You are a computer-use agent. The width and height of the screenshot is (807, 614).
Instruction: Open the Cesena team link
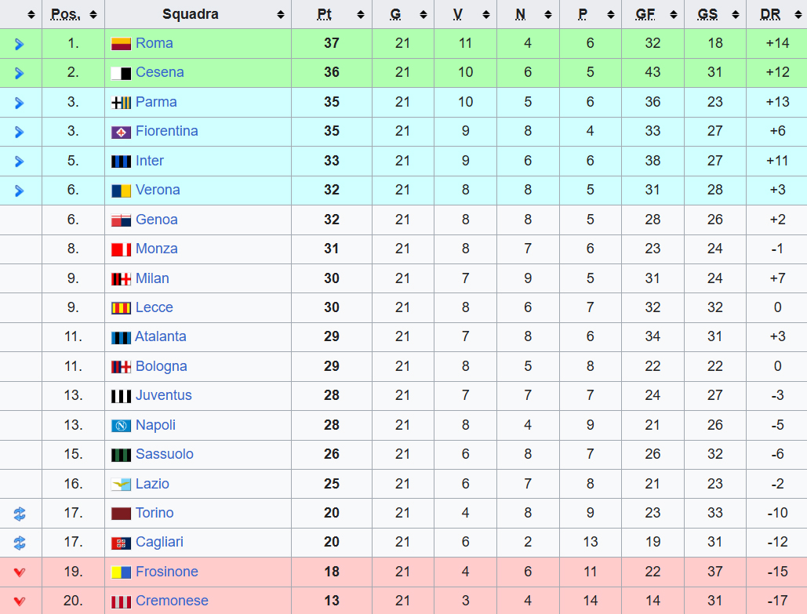point(159,72)
